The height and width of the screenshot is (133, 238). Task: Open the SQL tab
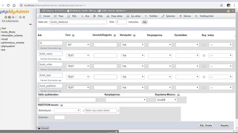pos(72,16)
